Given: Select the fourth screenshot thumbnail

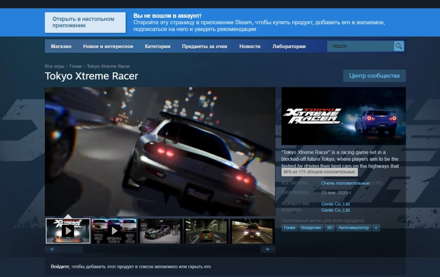Looking at the screenshot, I should click(x=206, y=231).
